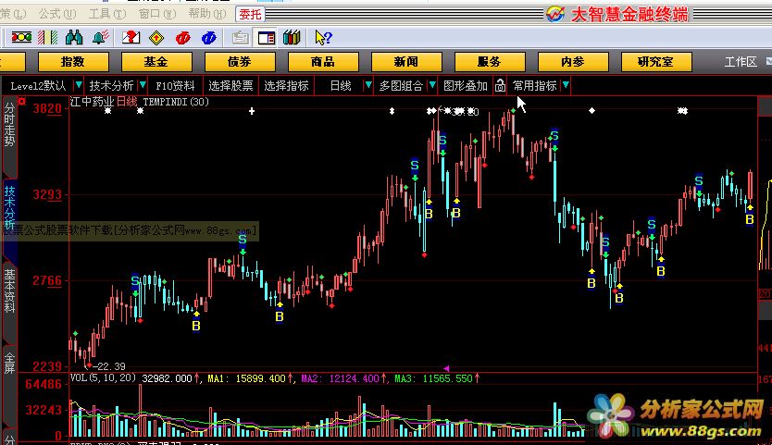Expand the 多图组合 dropdown arrow
Viewport: 772px width, 445px height.
point(431,85)
